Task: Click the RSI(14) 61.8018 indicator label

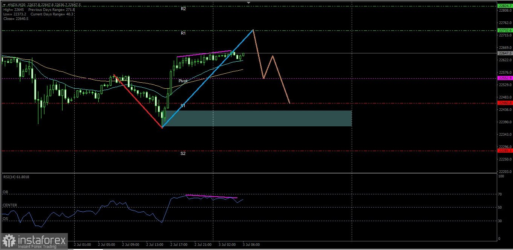Action: tap(16, 177)
